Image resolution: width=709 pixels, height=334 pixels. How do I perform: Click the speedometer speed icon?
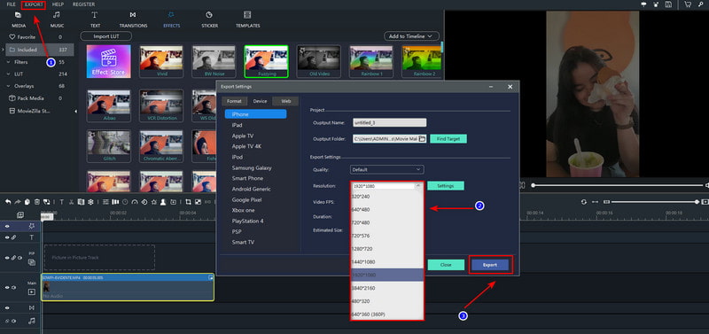tap(135, 202)
